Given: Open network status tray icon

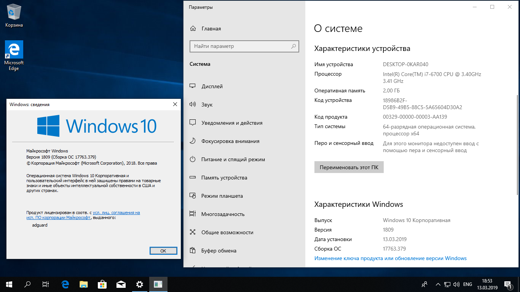Looking at the screenshot, I should [x=448, y=284].
